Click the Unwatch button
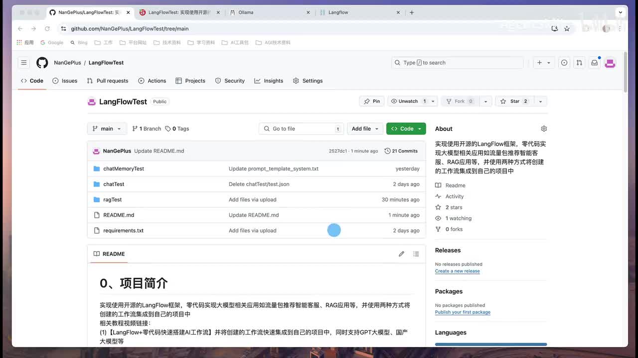The image size is (638, 358). click(408, 101)
